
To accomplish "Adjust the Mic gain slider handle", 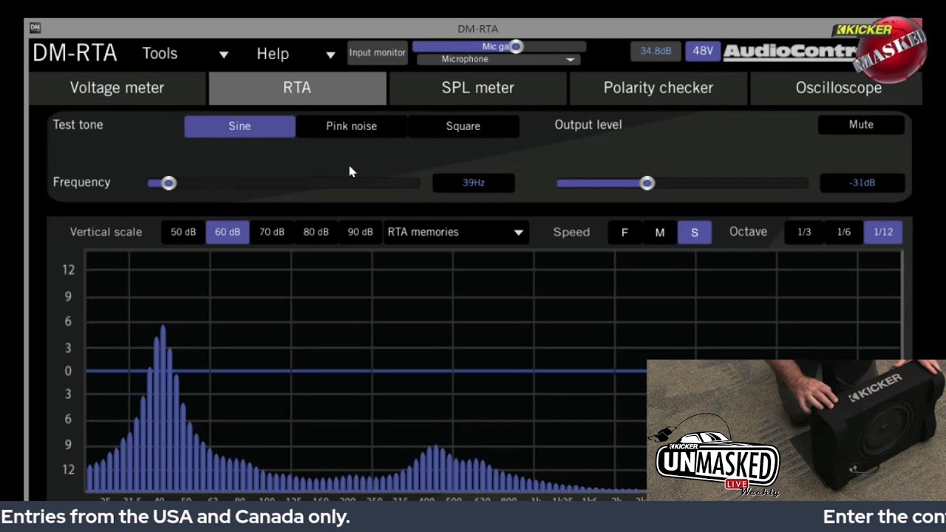I will pyautogui.click(x=516, y=47).
